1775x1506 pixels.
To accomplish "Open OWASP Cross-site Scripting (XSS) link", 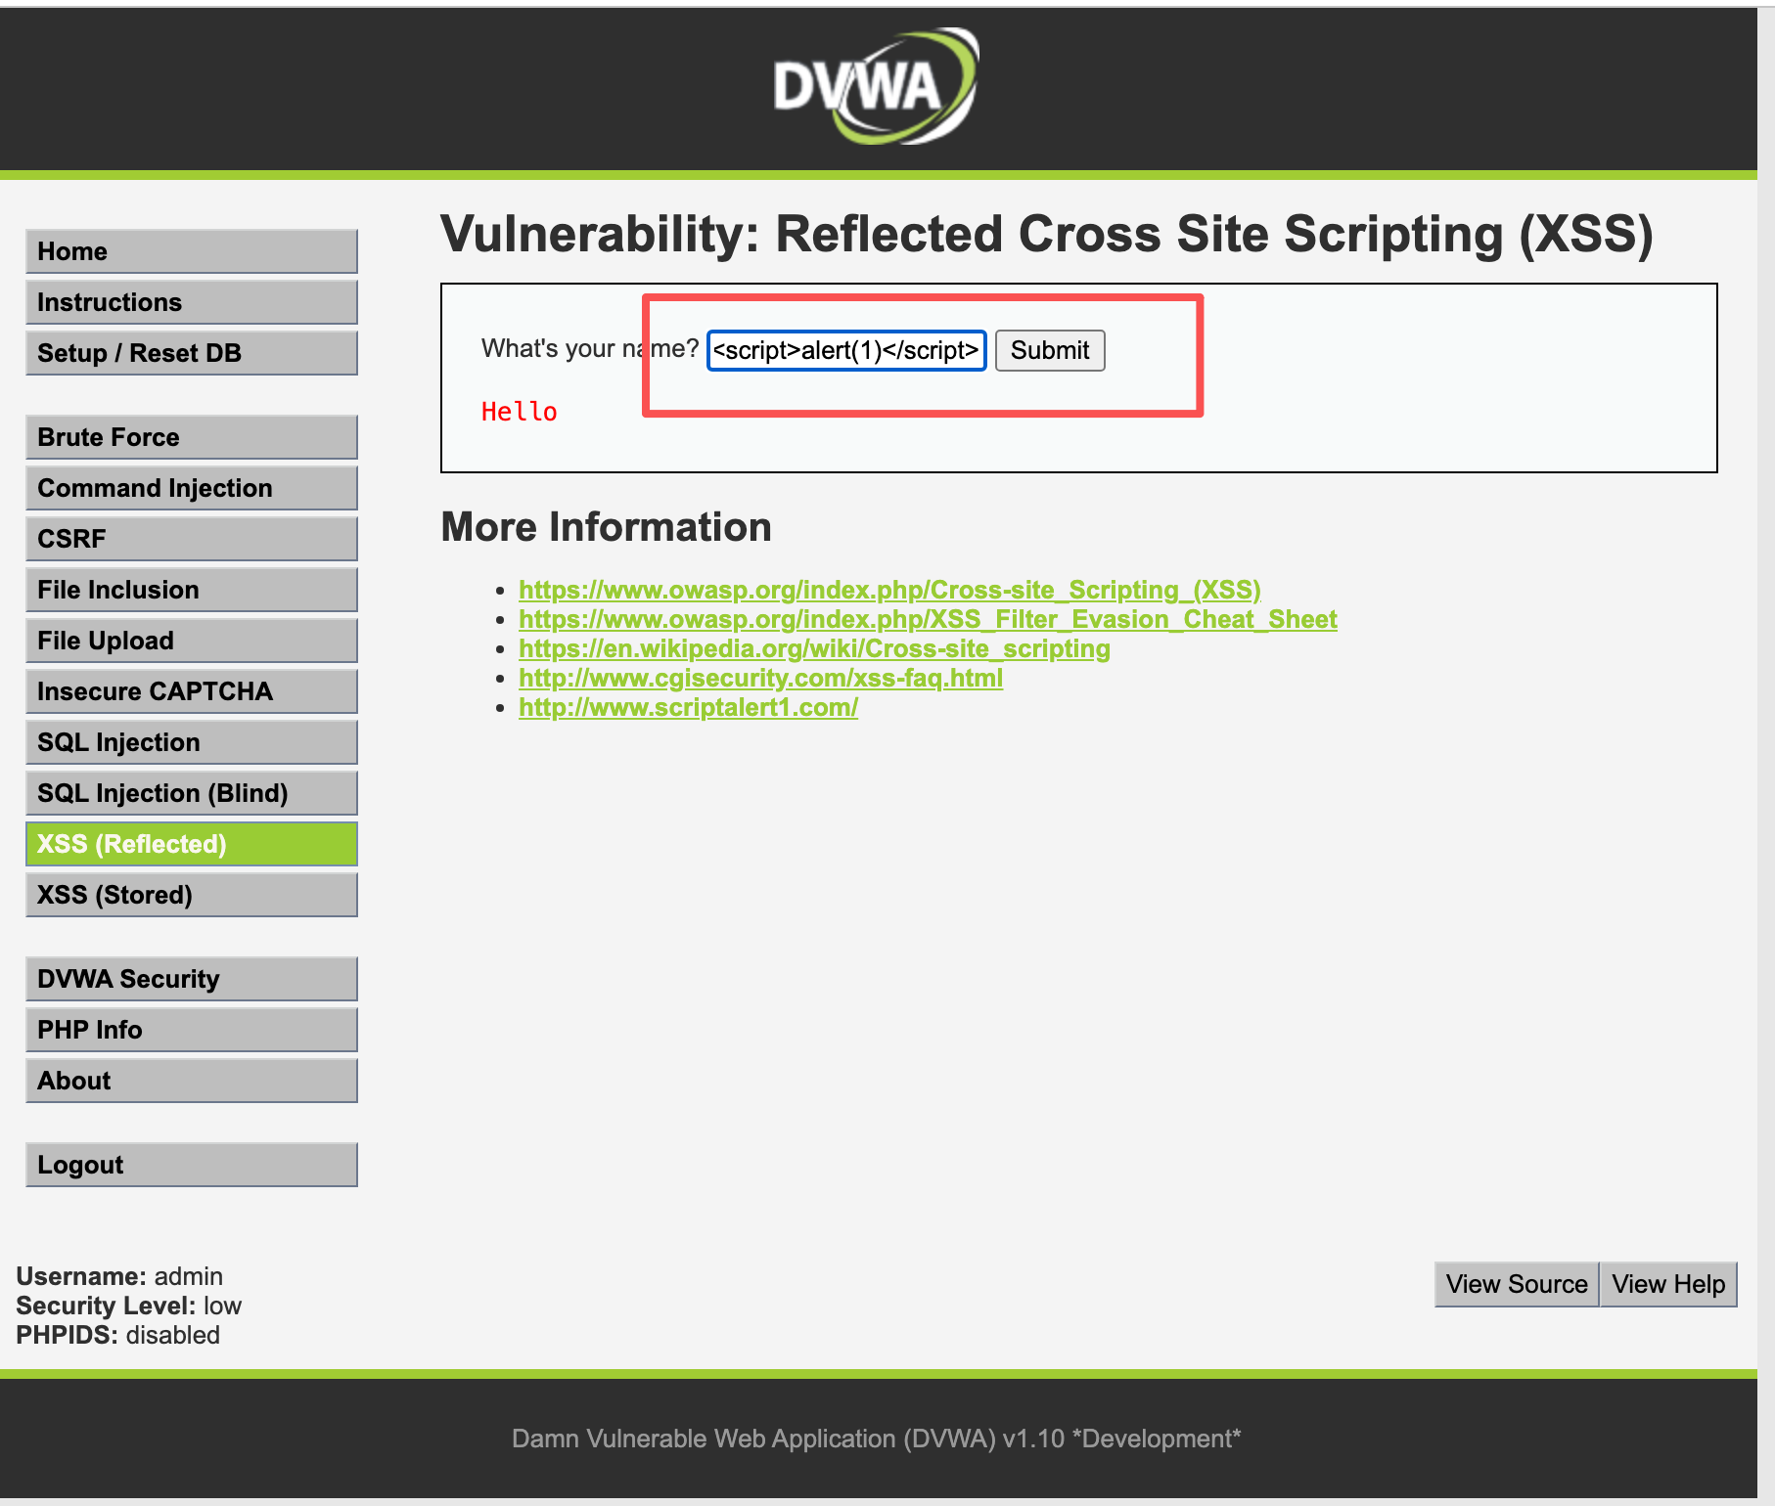I will pyautogui.click(x=889, y=590).
